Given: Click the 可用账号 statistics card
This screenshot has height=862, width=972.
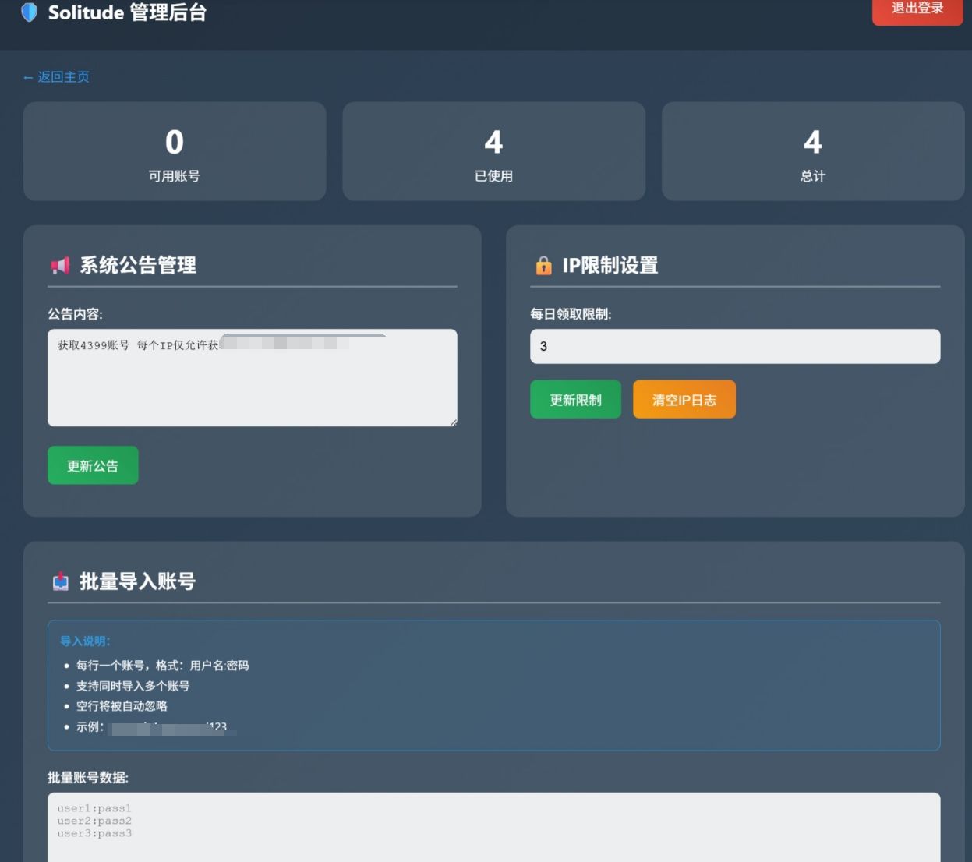Looking at the screenshot, I should coord(175,151).
